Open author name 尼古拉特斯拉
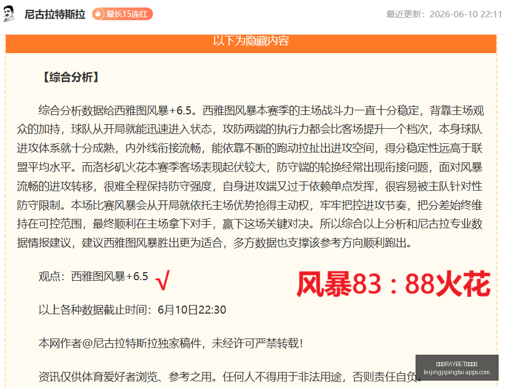The image size is (505, 387). 55,14
